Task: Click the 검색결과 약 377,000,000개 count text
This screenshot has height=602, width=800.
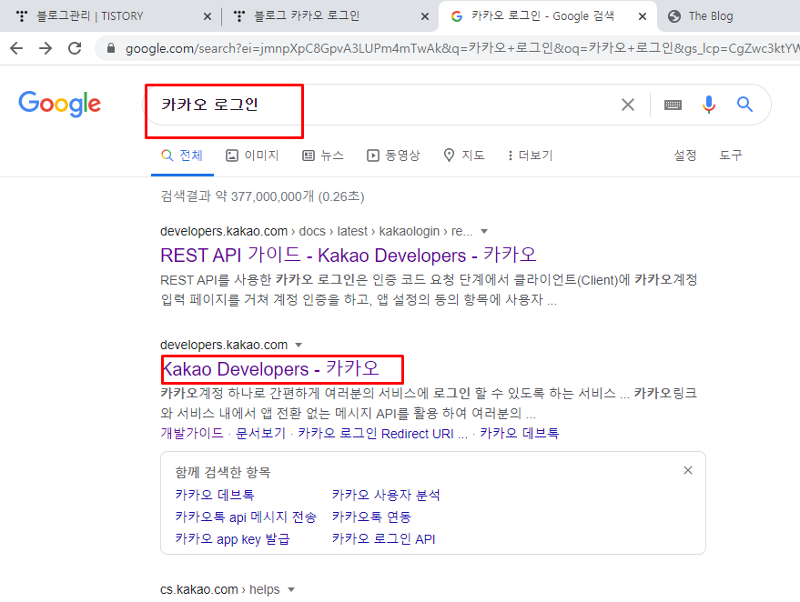Action: click(262, 196)
